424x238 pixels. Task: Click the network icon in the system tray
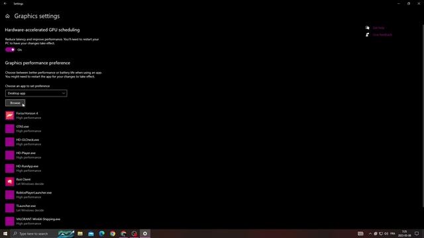click(x=381, y=233)
